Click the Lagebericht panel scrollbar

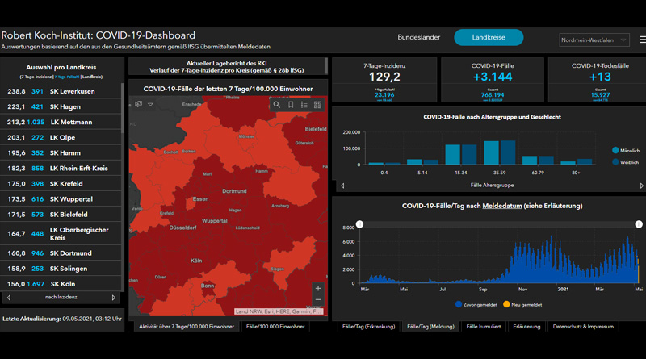pos(326,66)
